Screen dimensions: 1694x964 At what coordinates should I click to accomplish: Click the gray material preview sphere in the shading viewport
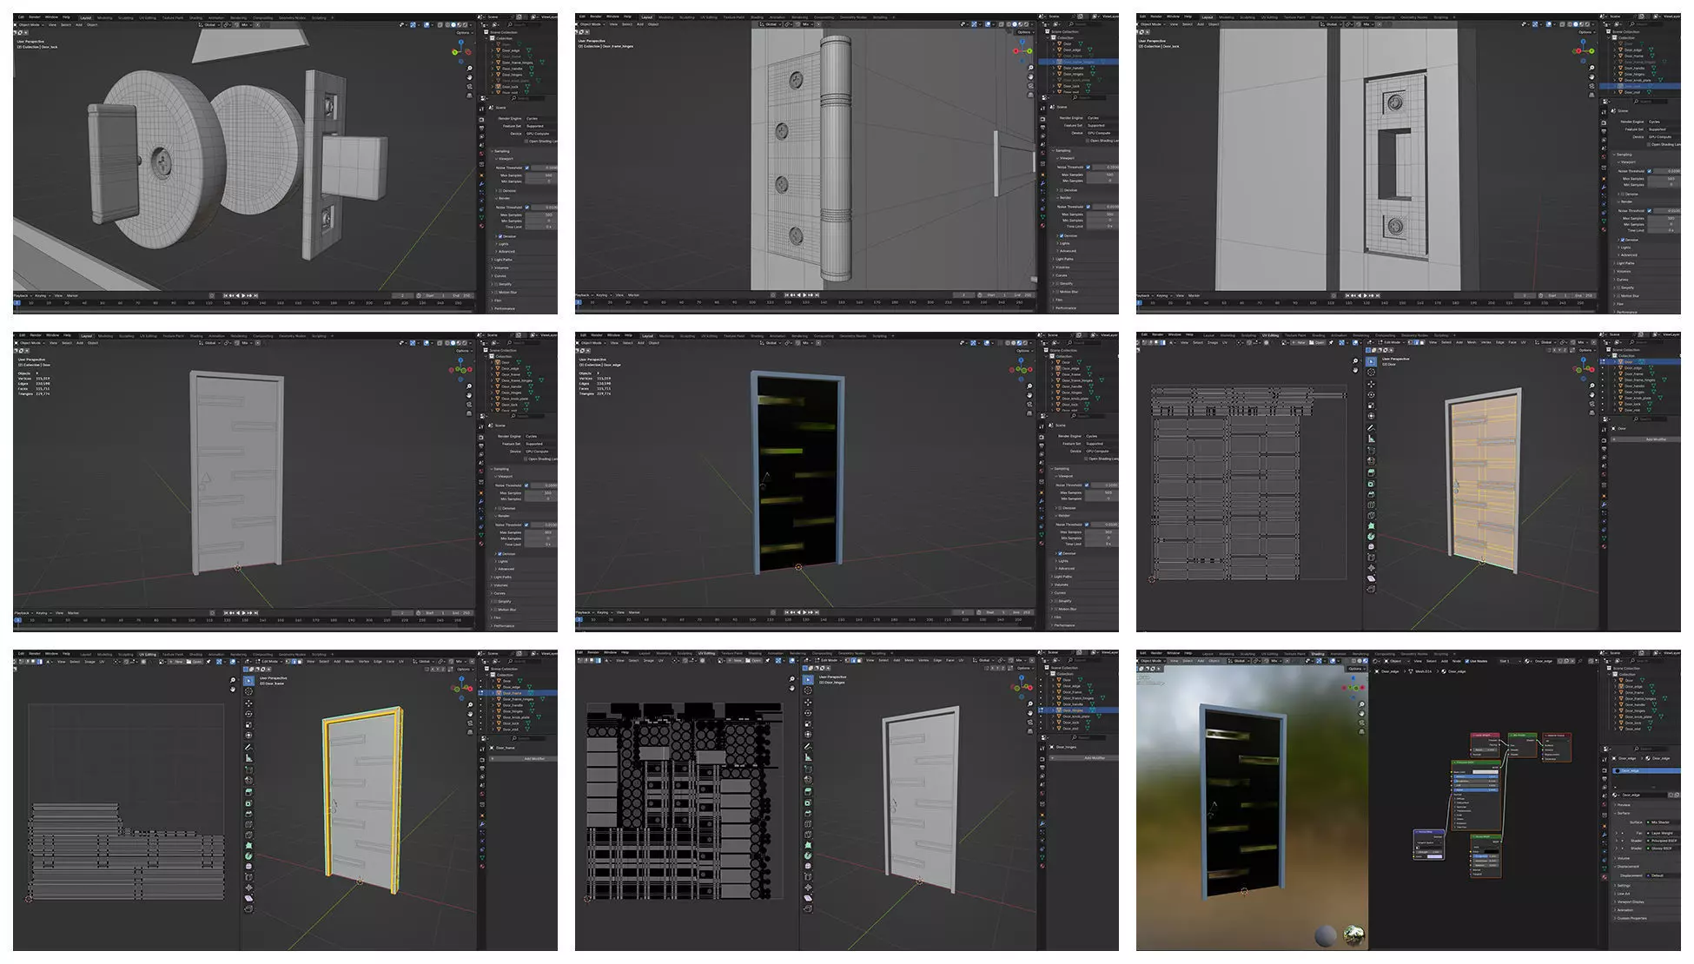tap(1326, 935)
